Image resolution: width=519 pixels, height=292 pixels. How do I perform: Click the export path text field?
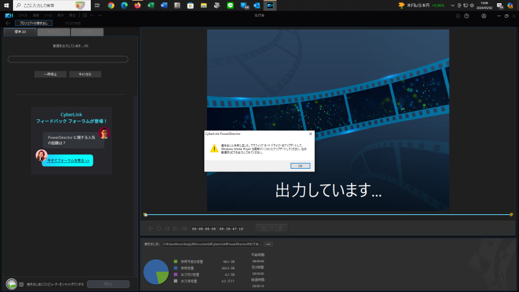pos(211,244)
